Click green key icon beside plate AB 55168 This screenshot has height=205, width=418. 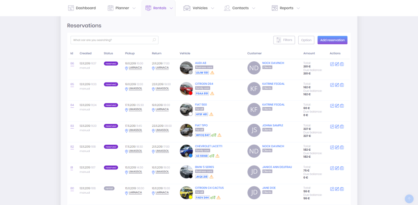212,156
